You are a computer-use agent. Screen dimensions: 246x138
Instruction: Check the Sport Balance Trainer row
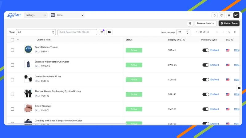pos(12,50)
